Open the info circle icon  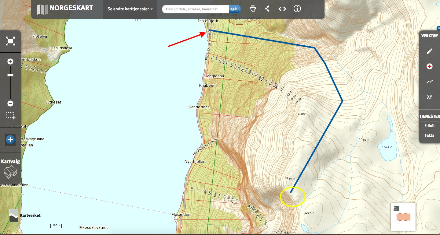pyautogui.click(x=297, y=9)
